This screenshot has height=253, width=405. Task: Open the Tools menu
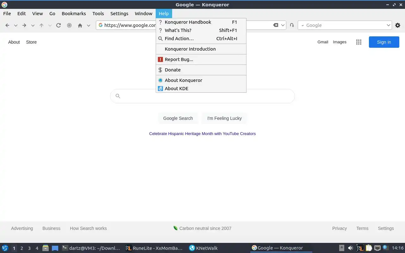[x=98, y=14]
